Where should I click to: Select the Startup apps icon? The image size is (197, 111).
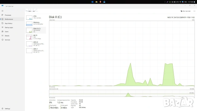(2, 27)
